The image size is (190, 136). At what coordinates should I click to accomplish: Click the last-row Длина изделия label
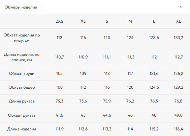click(x=22, y=129)
